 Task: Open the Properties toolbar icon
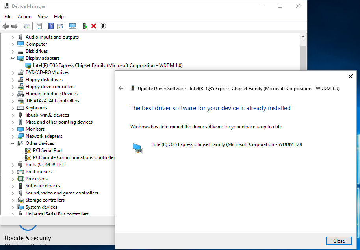39,26
